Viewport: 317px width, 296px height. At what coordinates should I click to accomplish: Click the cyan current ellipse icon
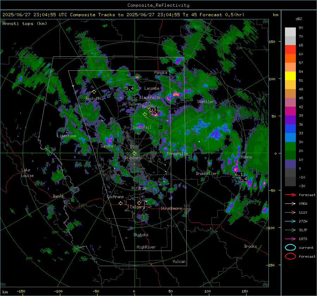(x=290, y=247)
